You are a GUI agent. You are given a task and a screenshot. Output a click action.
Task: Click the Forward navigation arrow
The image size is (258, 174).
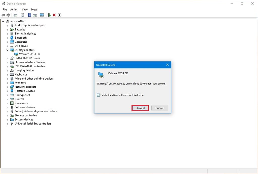pos(8,15)
